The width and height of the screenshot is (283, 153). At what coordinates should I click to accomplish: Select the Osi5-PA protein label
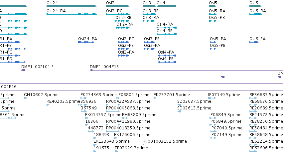pos(218,39)
